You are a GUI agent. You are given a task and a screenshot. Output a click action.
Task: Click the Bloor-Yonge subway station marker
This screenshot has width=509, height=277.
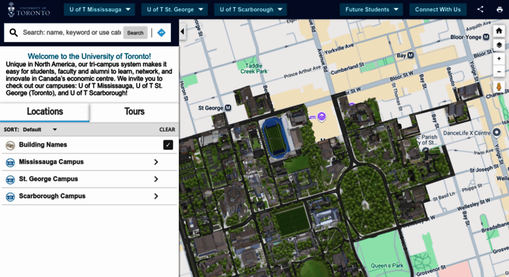pyautogui.click(x=486, y=37)
